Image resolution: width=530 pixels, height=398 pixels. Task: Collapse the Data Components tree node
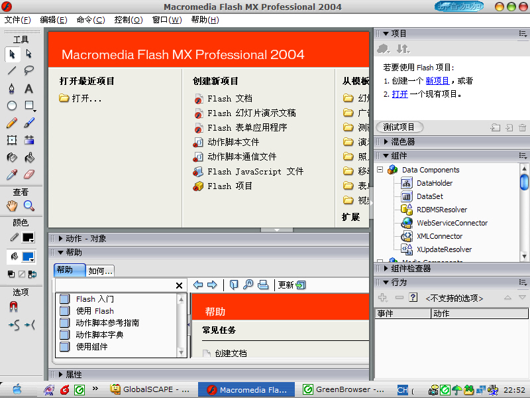pos(380,170)
